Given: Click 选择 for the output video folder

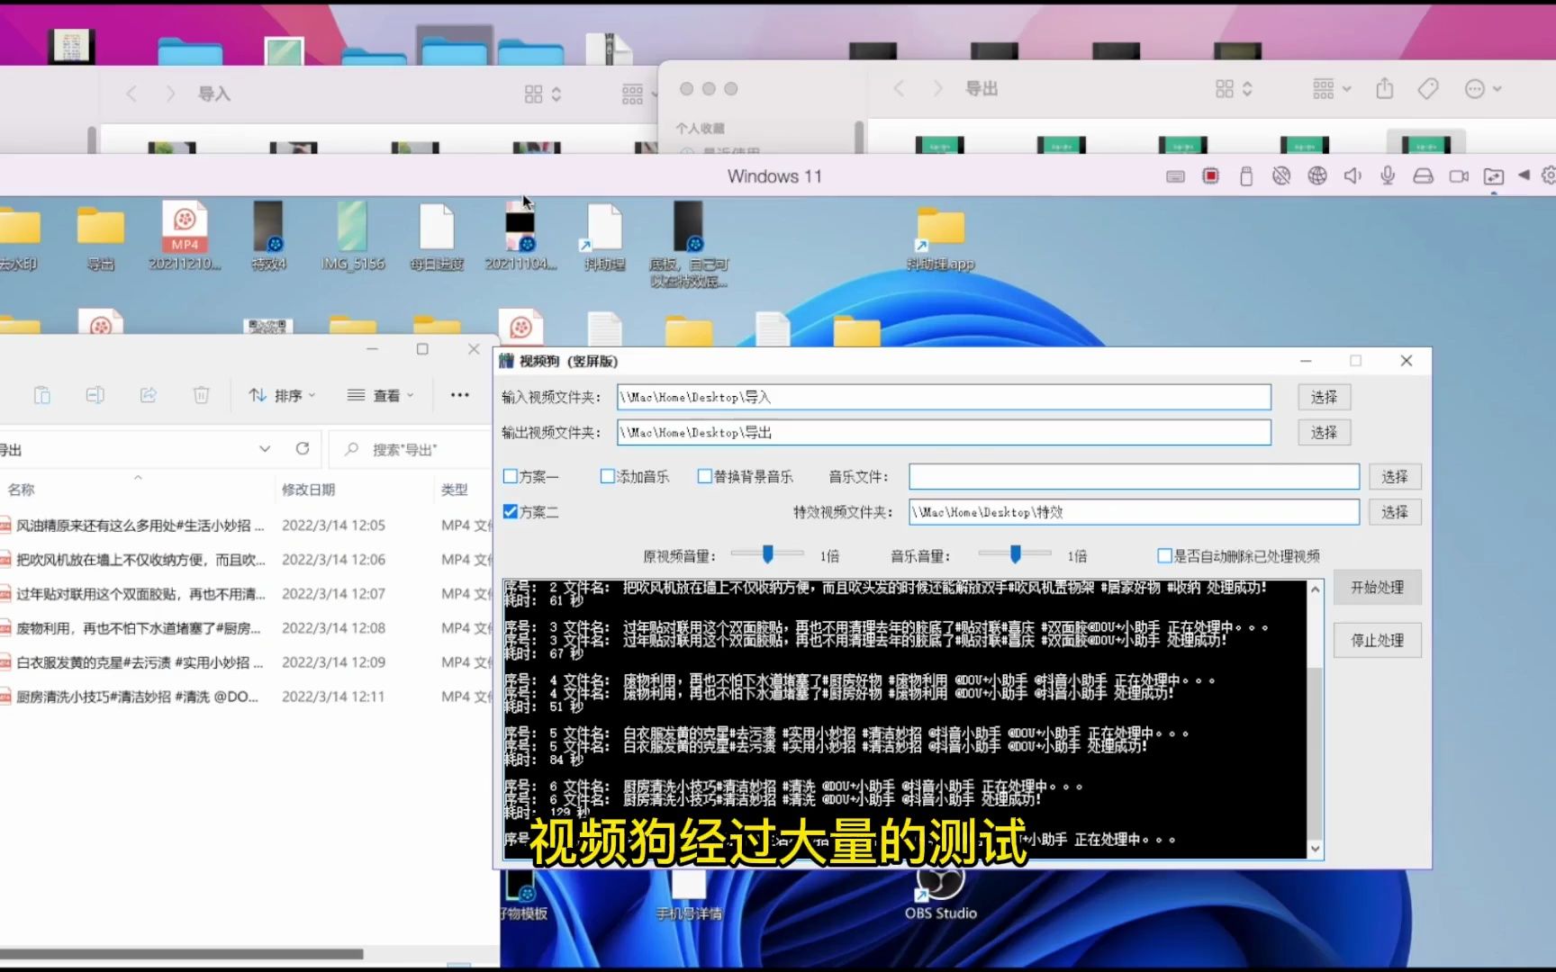Looking at the screenshot, I should pos(1324,433).
